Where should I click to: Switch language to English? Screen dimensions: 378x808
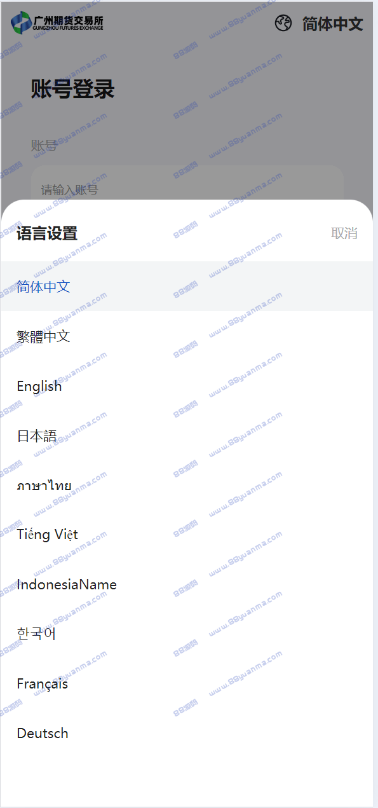[x=187, y=386]
